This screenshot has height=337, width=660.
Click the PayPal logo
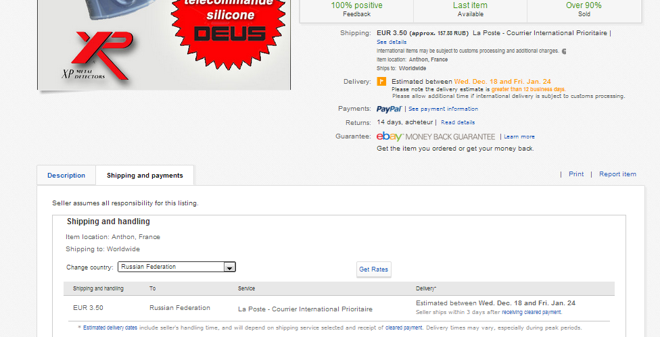pyautogui.click(x=389, y=109)
